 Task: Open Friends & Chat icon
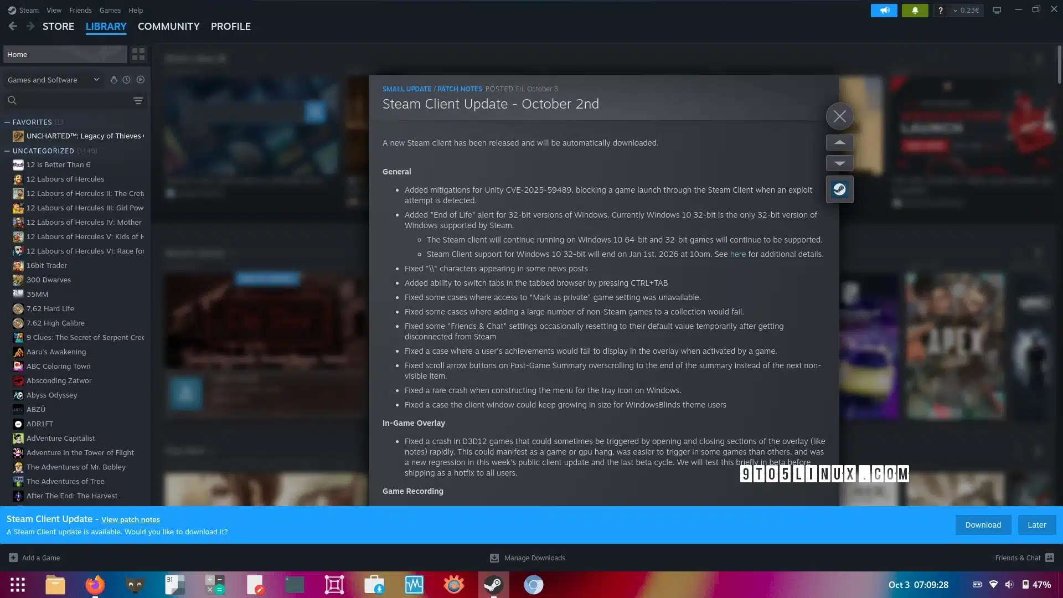(1050, 558)
